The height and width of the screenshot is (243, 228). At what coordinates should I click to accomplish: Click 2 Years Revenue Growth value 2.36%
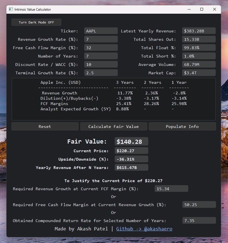(x=151, y=93)
